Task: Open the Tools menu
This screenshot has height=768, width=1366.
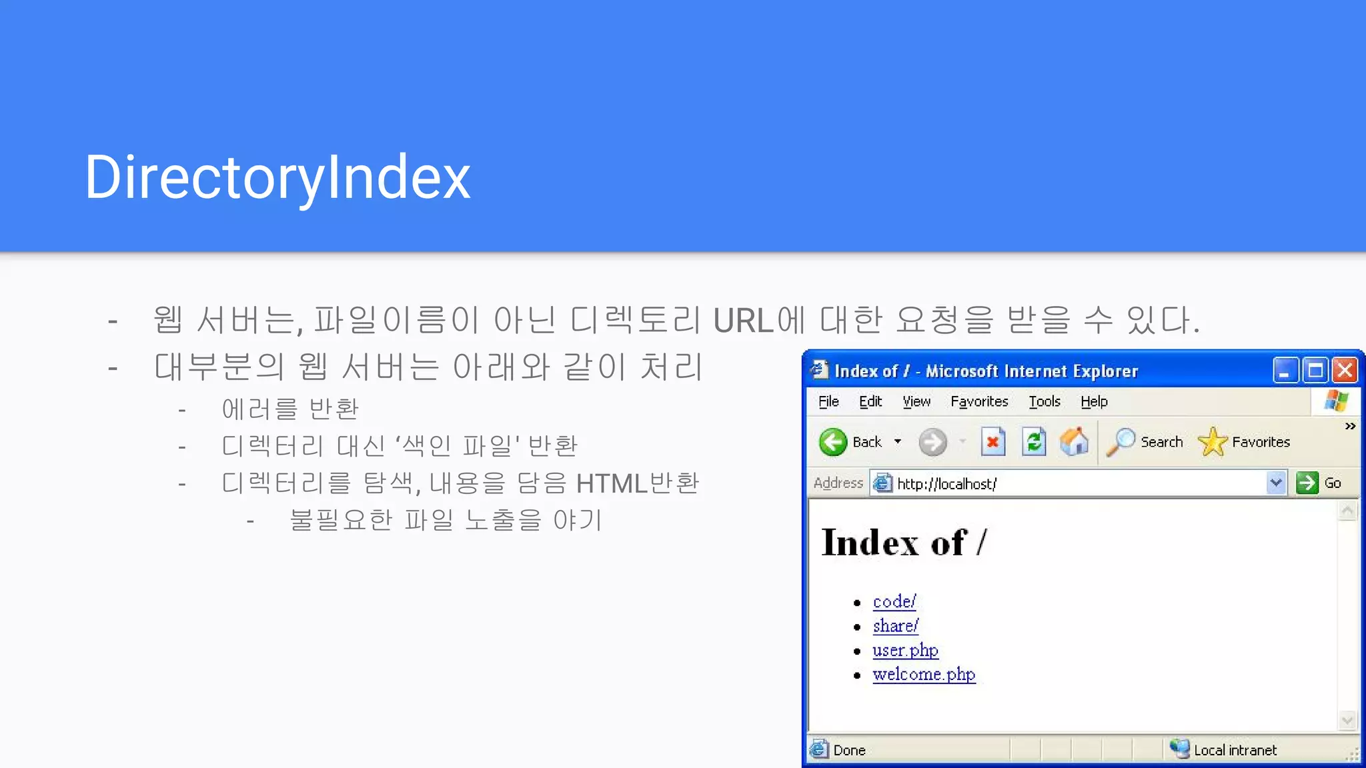Action: pyautogui.click(x=1045, y=401)
